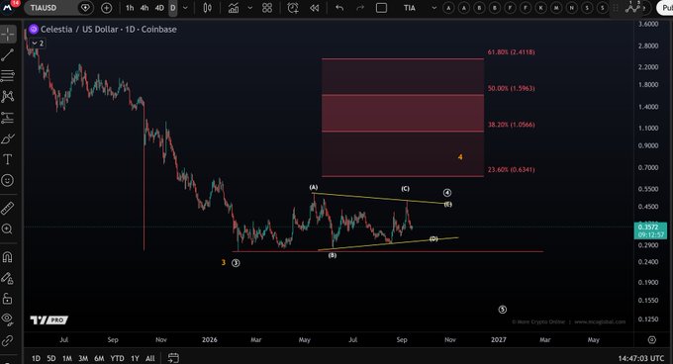The width and height of the screenshot is (673, 364).
Task: Select the ruler measure tool
Action: [8, 208]
